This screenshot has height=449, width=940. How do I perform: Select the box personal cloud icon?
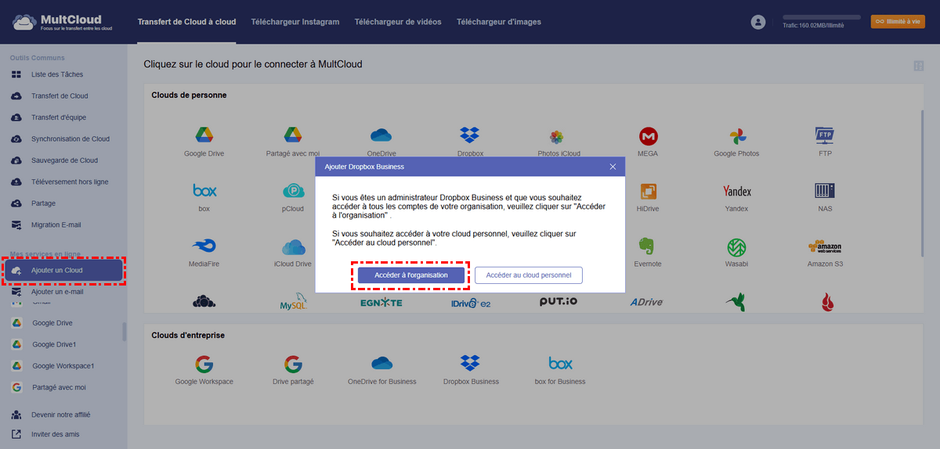[x=204, y=190]
